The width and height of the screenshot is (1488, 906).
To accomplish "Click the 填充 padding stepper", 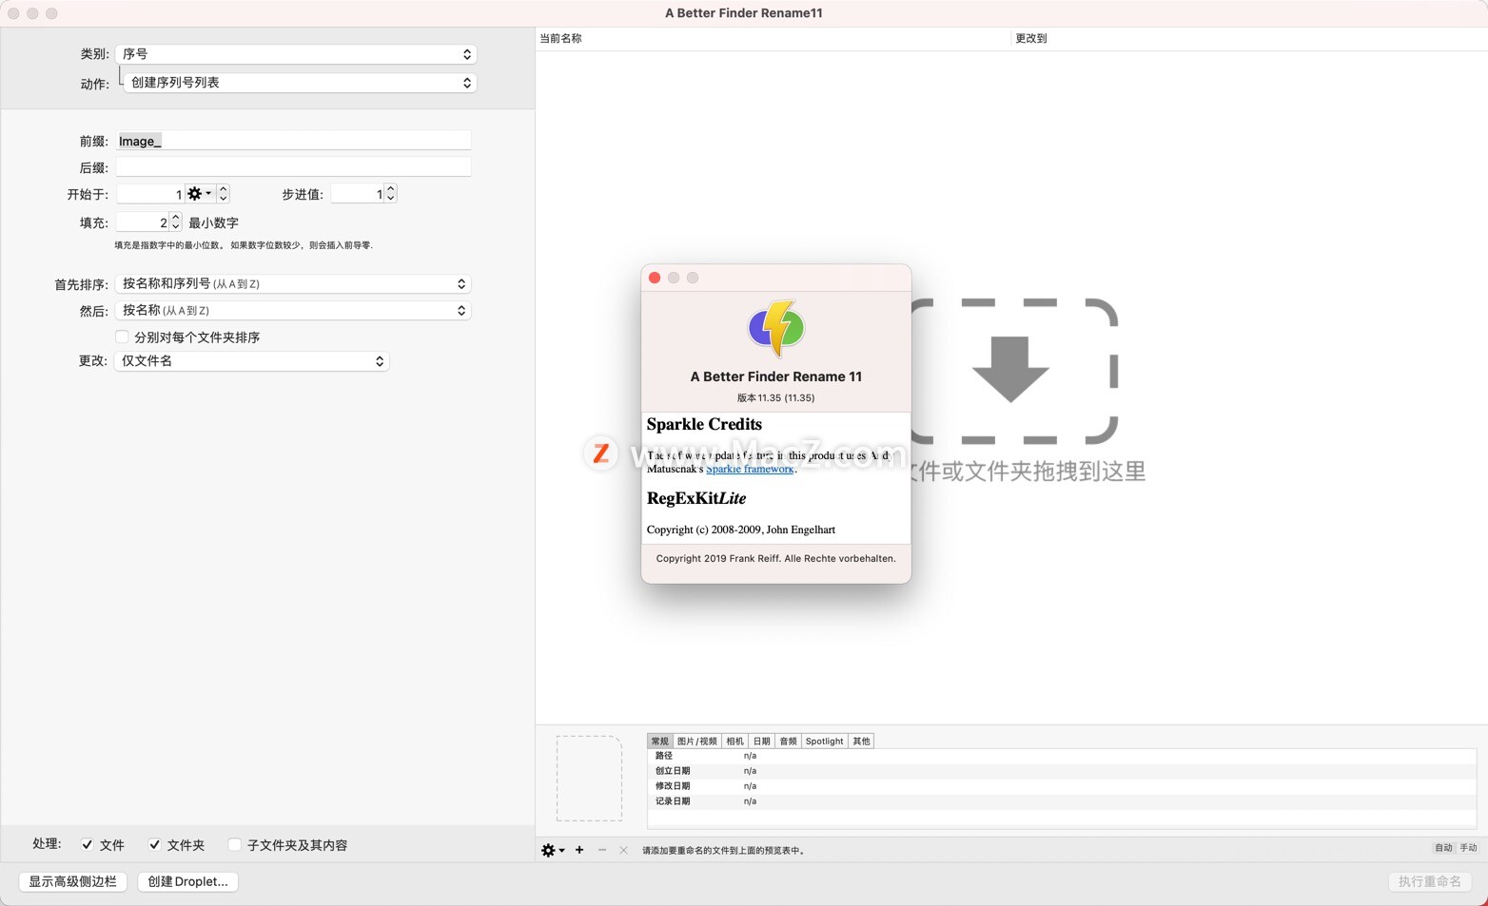I will pos(175,222).
